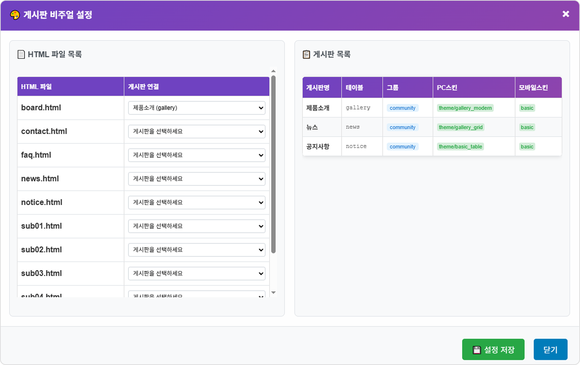
Task: Open the board dropdown for notice.html
Action: (197, 203)
